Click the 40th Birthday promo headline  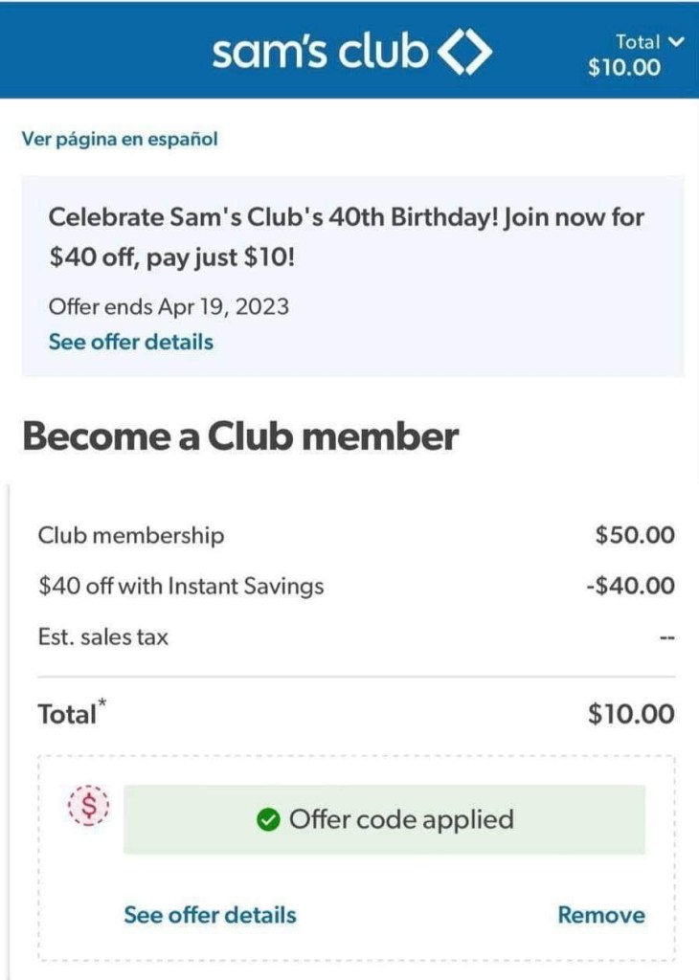pos(346,236)
